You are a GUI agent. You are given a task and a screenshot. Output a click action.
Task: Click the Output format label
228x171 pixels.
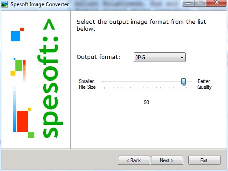(x=98, y=57)
